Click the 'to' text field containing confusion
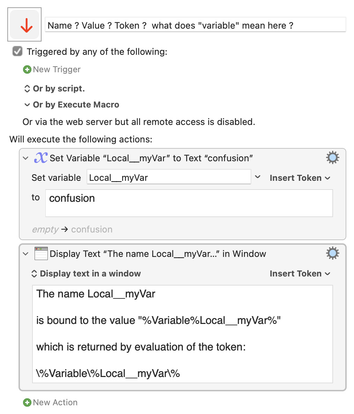The image size is (354, 414). pos(189,203)
